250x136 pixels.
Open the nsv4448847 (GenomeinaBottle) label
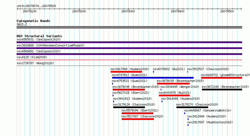point(208,110)
